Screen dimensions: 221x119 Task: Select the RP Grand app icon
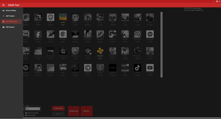(x=138, y=51)
